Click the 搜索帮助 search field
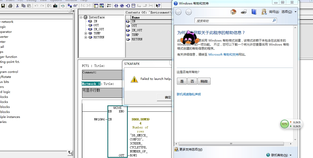This screenshot has height=158, width=313. tap(234, 21)
